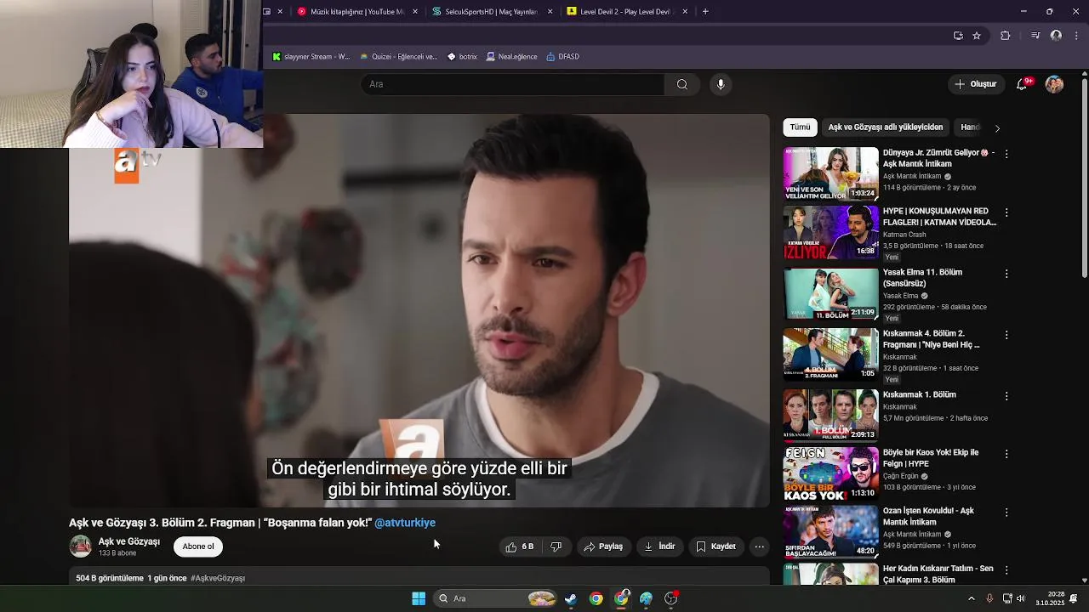Open Chrome three-dot menu
Image resolution: width=1089 pixels, height=612 pixels.
(1076, 36)
